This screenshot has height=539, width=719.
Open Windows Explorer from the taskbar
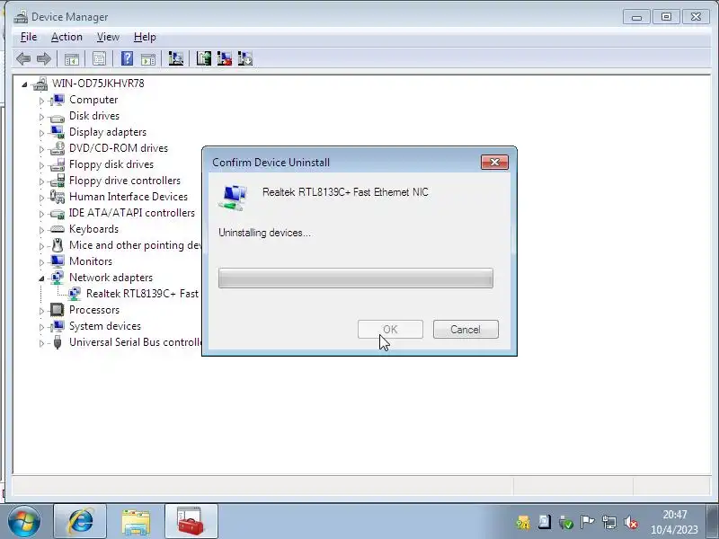click(136, 521)
